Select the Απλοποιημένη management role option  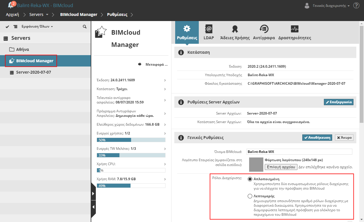click(x=250, y=179)
